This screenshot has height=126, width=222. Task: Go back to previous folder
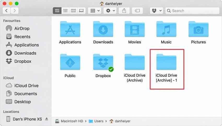coord(7,11)
